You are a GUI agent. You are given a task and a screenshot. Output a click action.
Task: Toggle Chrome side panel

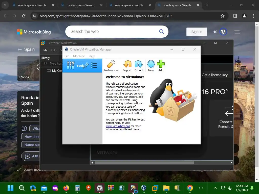235,16
